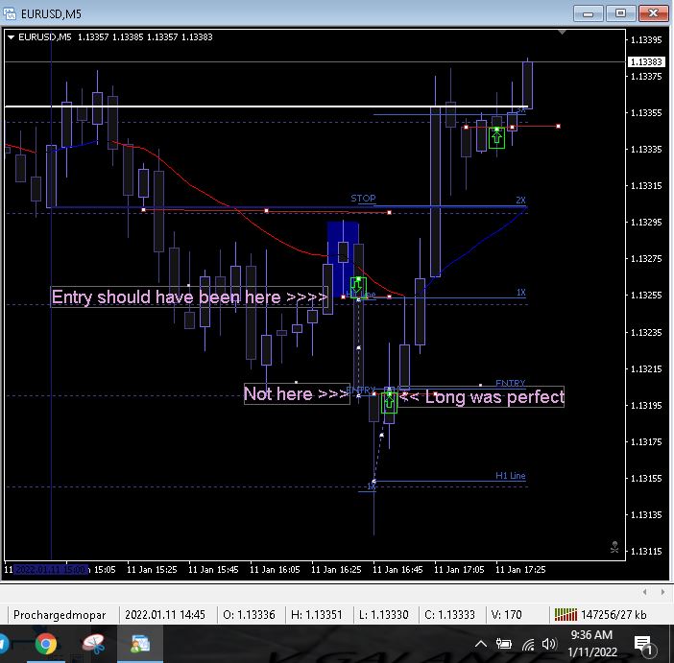Click the 1.13395 price axis label

point(646,40)
